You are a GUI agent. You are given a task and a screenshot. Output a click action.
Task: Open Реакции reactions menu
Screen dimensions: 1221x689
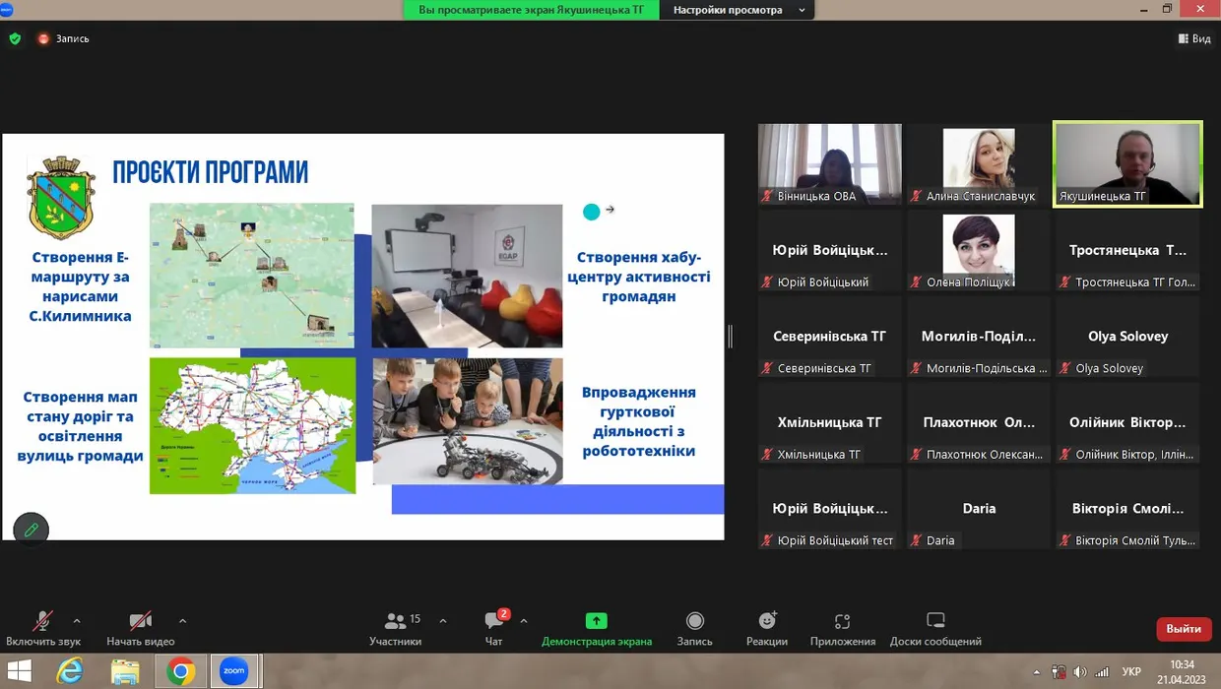click(767, 629)
